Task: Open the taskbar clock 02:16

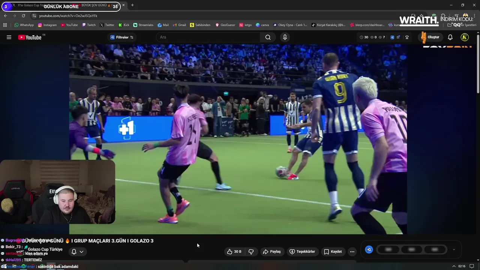Action: click(x=462, y=266)
